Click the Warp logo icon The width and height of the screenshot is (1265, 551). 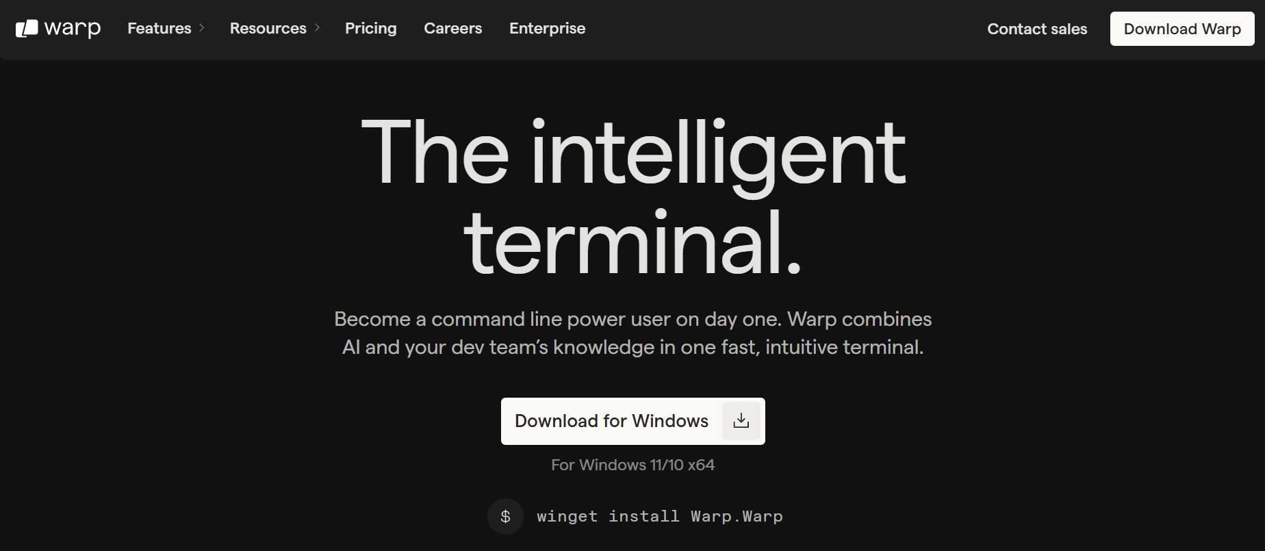(x=27, y=29)
